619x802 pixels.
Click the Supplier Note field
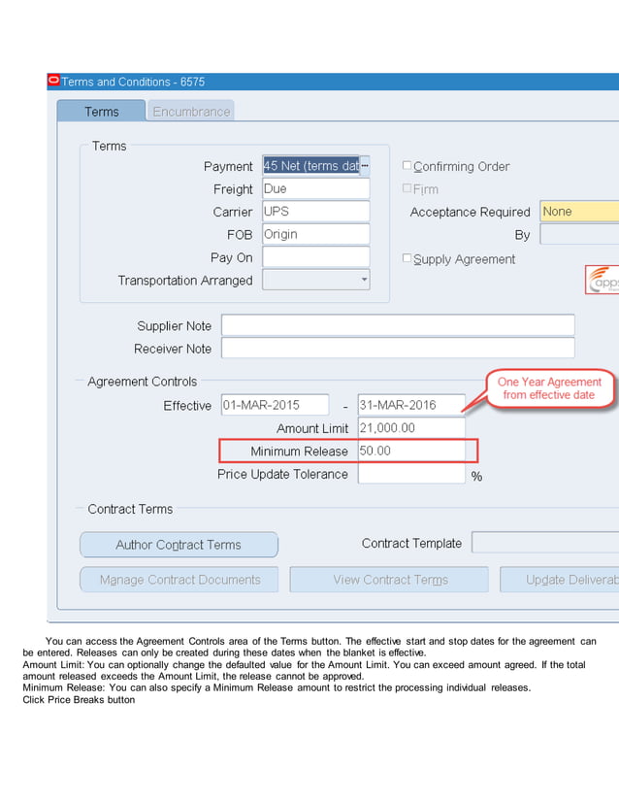tap(398, 325)
